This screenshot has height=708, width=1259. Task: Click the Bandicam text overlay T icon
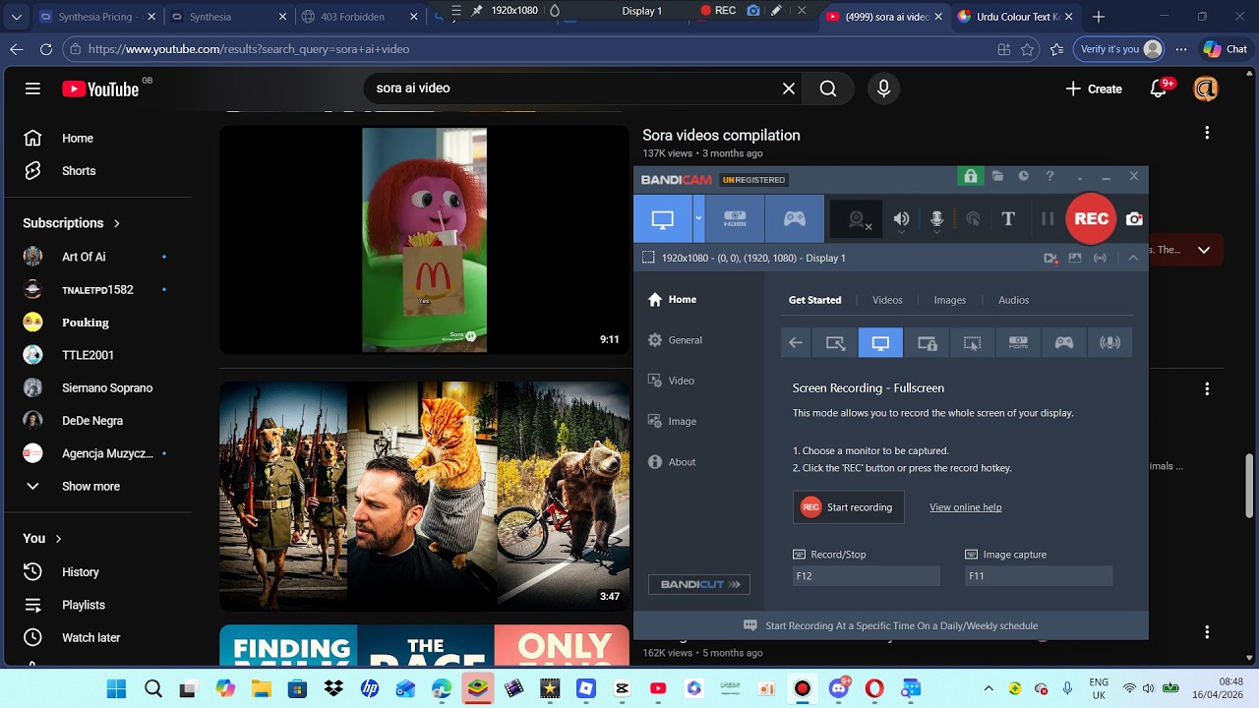point(1008,219)
